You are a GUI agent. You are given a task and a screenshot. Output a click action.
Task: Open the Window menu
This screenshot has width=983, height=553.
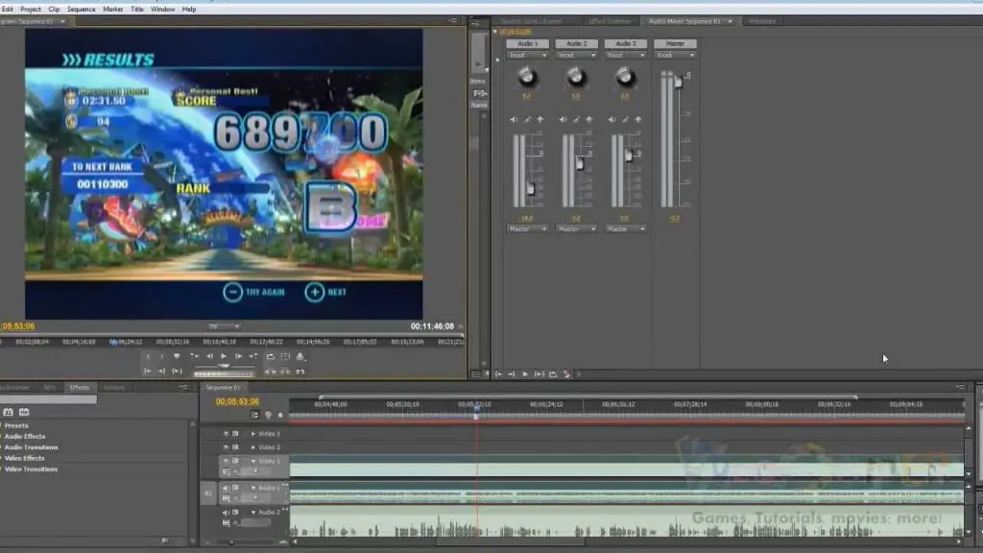click(x=162, y=10)
